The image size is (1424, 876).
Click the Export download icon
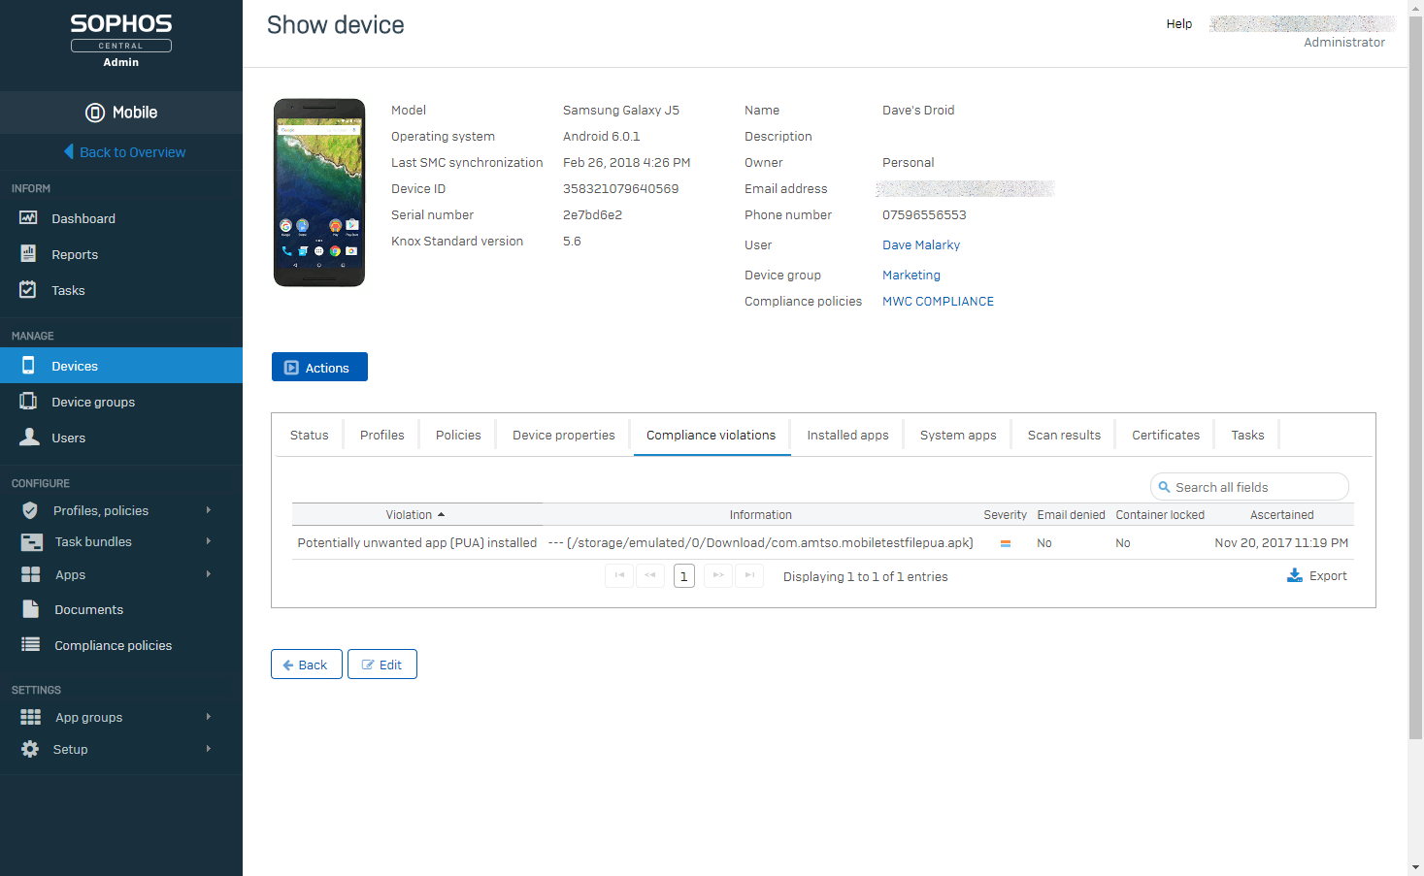[x=1295, y=575]
